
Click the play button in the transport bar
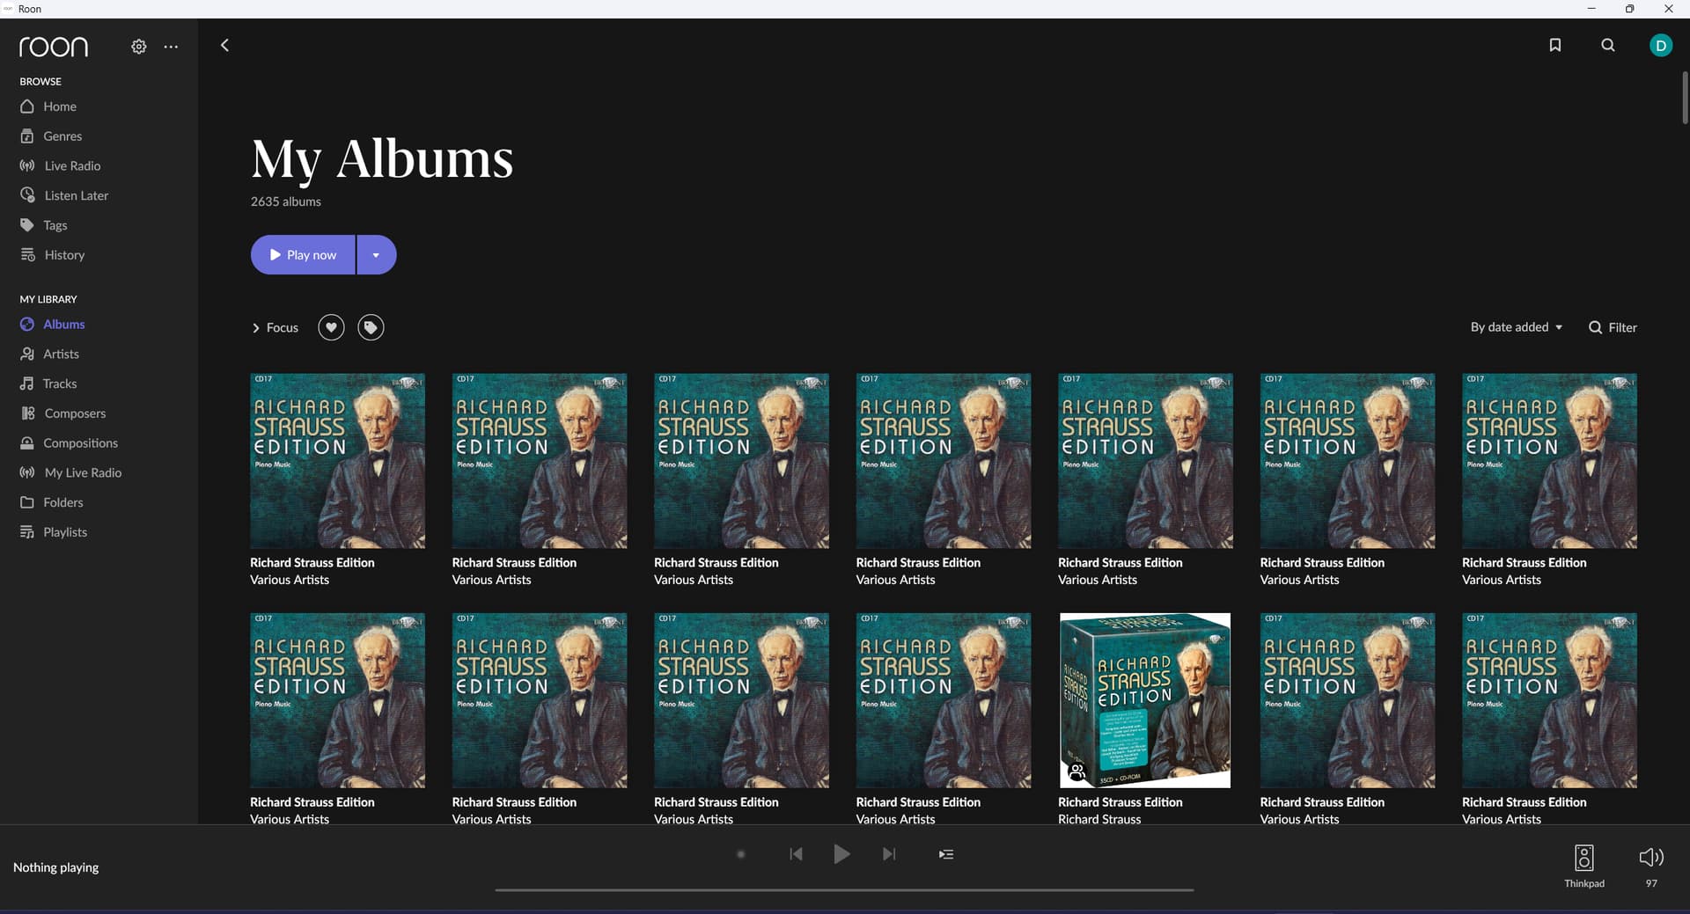pyautogui.click(x=841, y=854)
